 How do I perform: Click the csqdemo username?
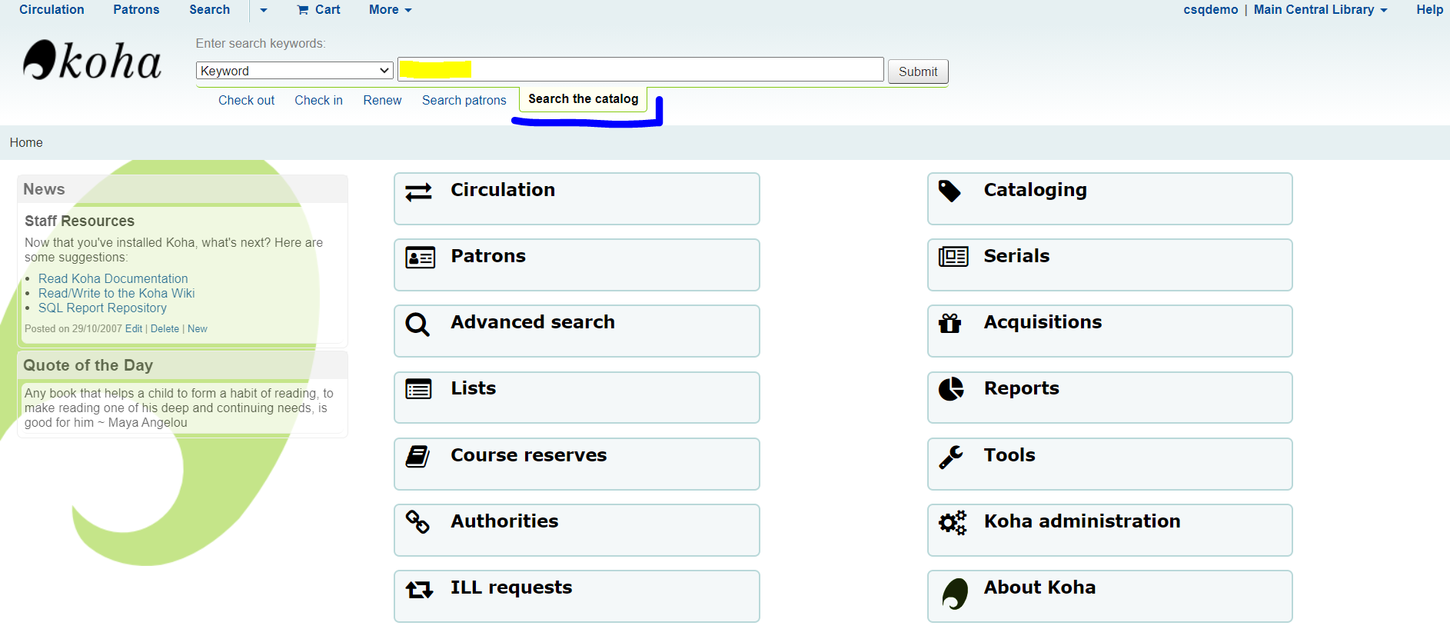click(1211, 9)
